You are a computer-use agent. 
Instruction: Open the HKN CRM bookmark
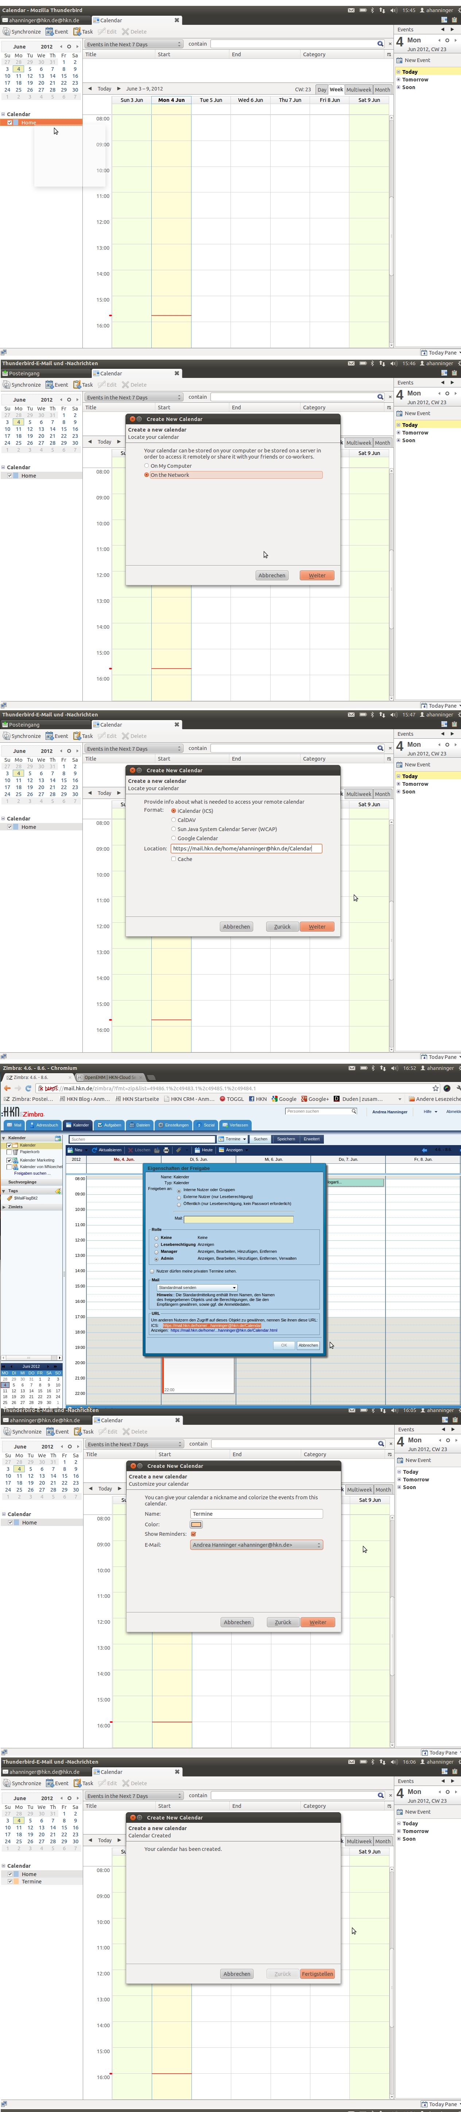point(189,1099)
